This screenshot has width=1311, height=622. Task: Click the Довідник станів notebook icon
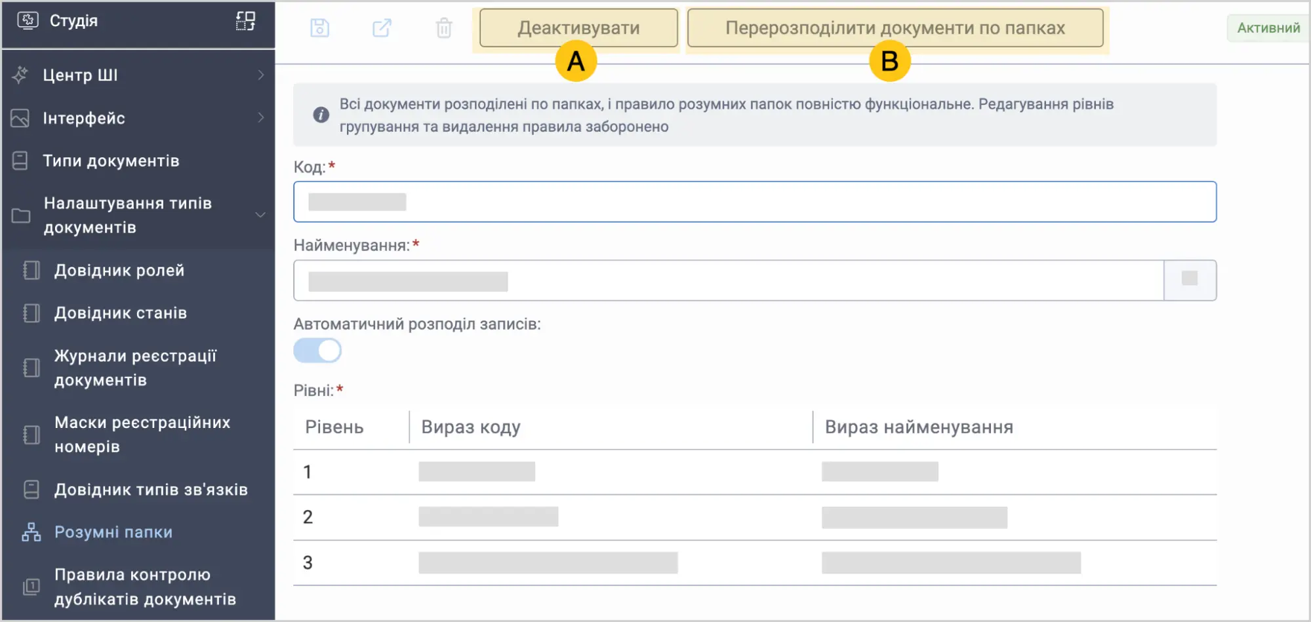tap(31, 313)
